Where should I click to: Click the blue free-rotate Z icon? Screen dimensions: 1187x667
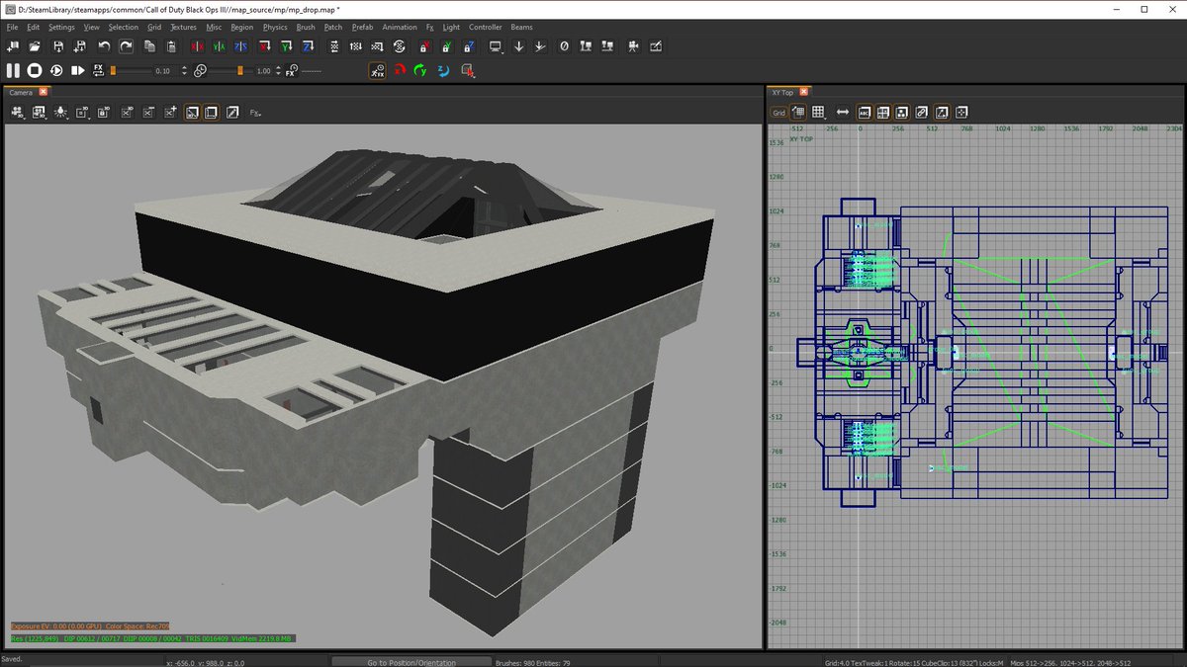442,70
